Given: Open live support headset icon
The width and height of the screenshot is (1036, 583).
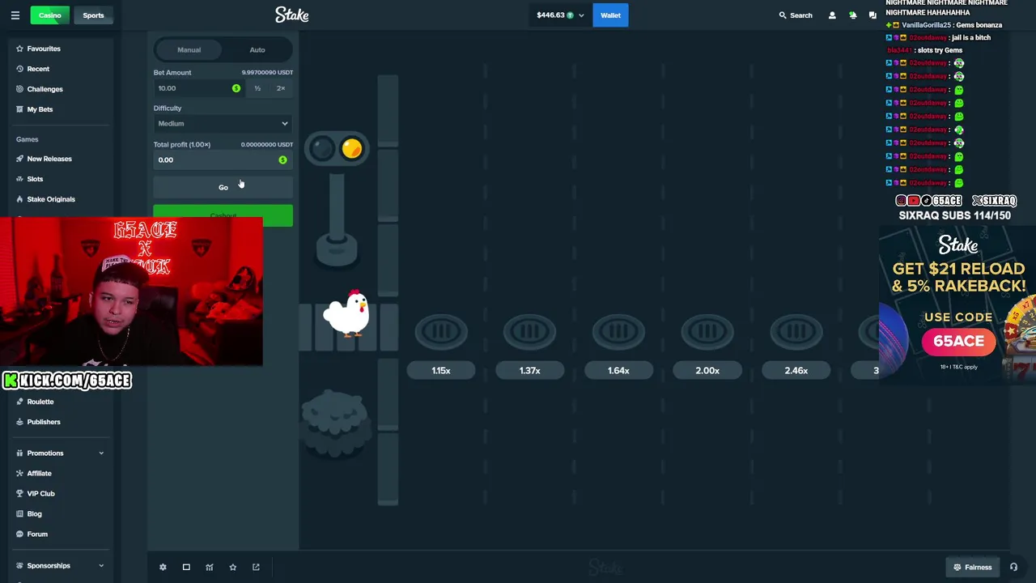Looking at the screenshot, I should (x=1013, y=568).
